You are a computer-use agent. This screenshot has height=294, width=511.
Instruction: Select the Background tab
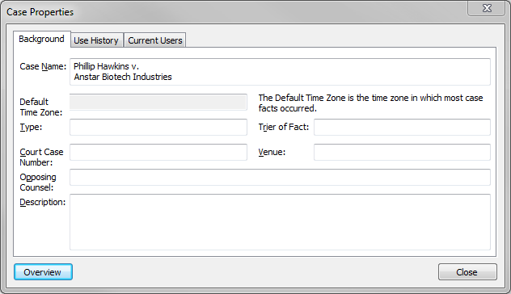pyautogui.click(x=42, y=39)
